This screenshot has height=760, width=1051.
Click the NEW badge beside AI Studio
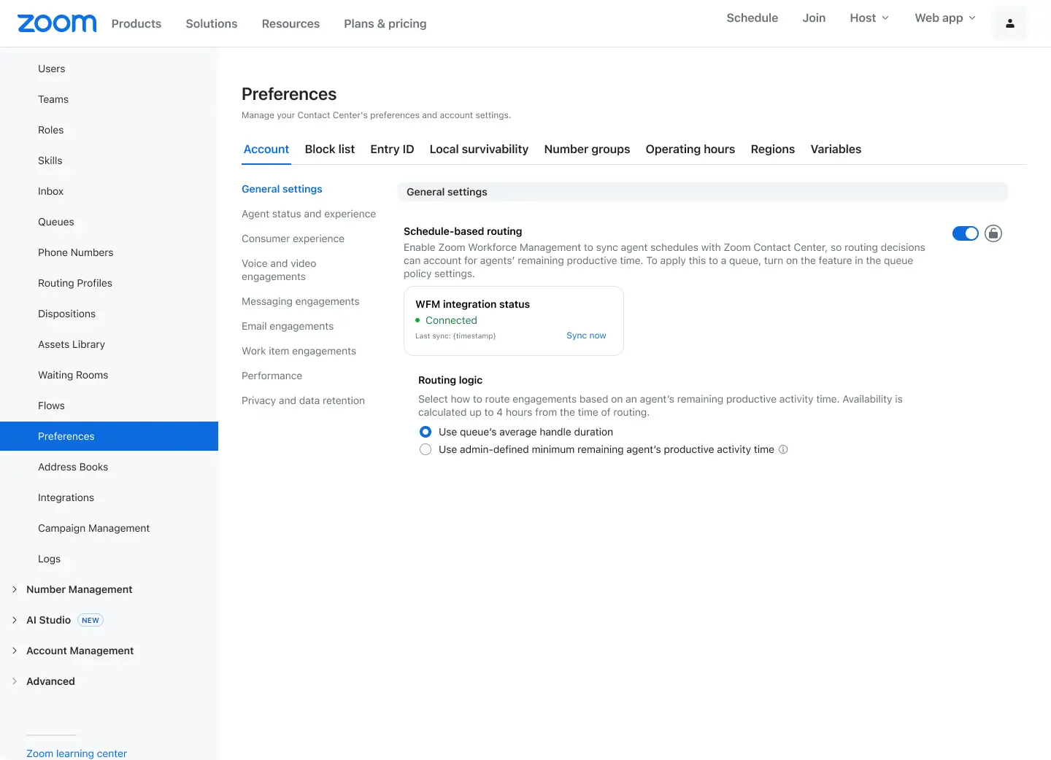coord(91,620)
